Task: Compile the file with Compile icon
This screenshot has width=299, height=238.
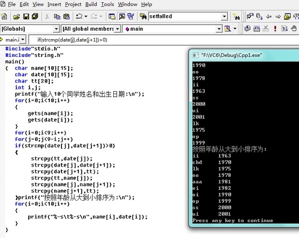Action: point(248,29)
